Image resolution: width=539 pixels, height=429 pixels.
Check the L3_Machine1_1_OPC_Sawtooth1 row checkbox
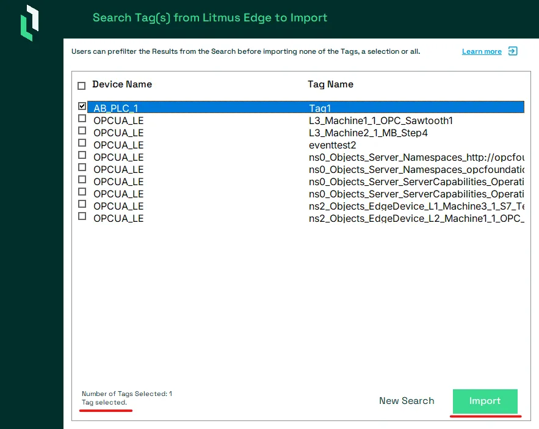pyautogui.click(x=82, y=119)
